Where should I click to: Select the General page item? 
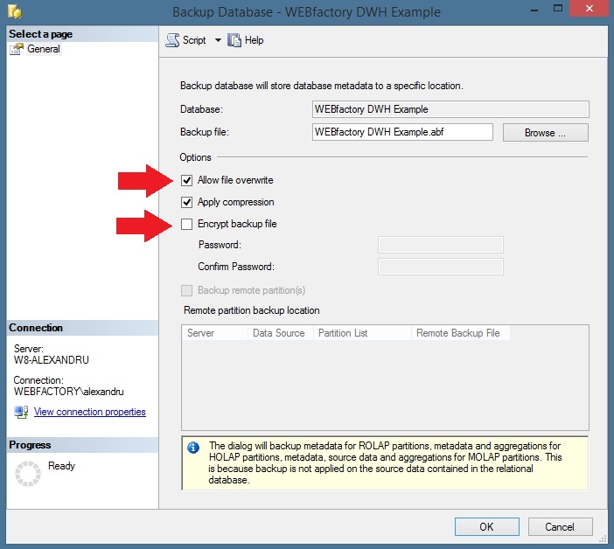click(x=44, y=50)
